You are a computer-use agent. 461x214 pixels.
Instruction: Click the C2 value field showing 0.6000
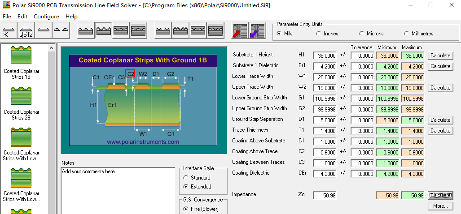[x=325, y=152]
